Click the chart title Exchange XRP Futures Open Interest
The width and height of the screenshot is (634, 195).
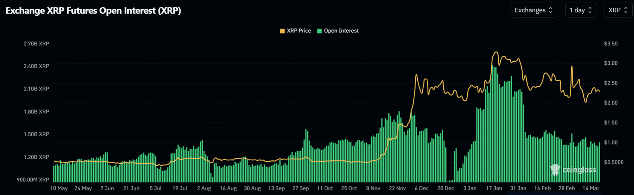pyautogui.click(x=93, y=11)
